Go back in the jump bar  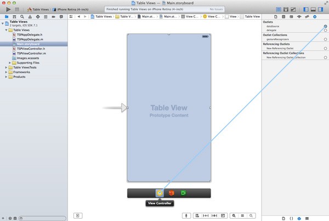[x=78, y=16]
